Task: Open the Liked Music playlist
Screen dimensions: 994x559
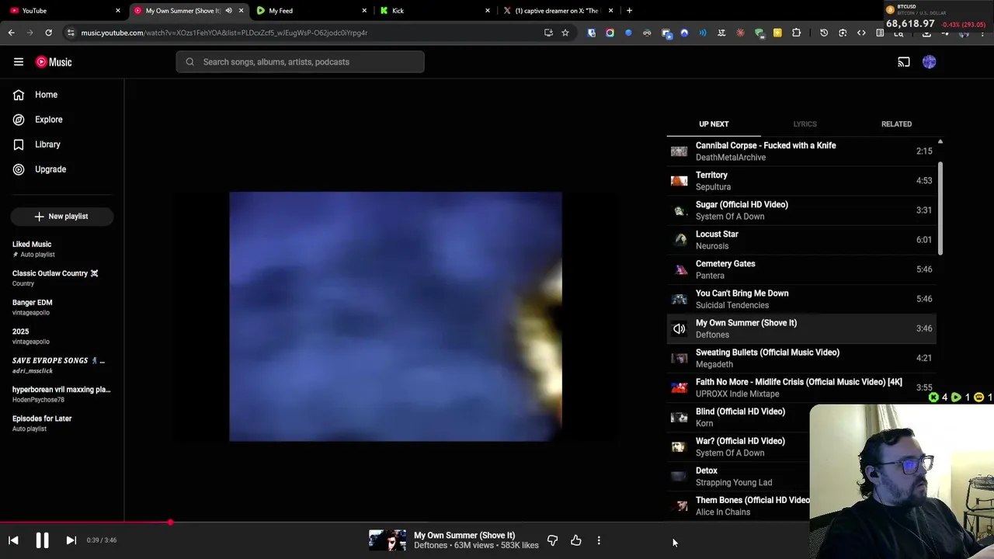Action: click(62, 248)
